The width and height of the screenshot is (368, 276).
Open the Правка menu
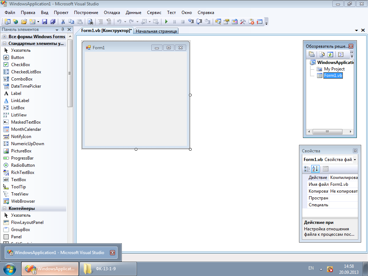(x=28, y=13)
